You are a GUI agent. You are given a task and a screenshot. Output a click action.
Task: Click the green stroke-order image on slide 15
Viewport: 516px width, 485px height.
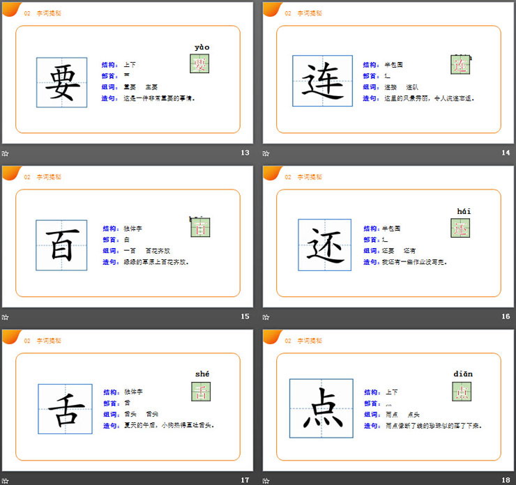(200, 227)
